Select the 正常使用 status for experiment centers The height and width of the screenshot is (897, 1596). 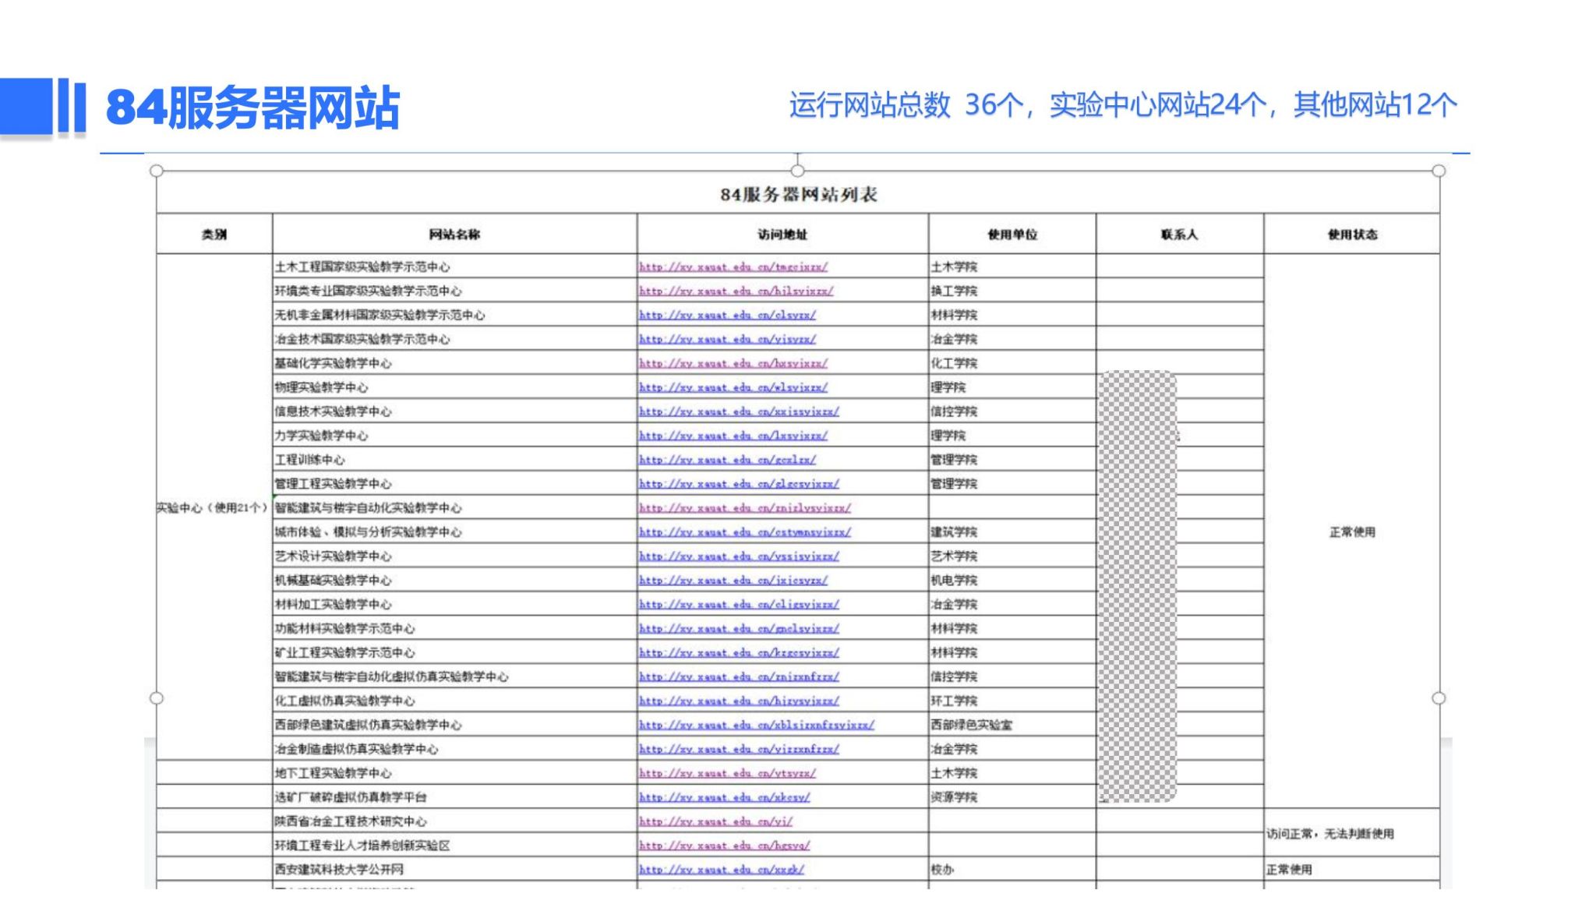pos(1352,532)
